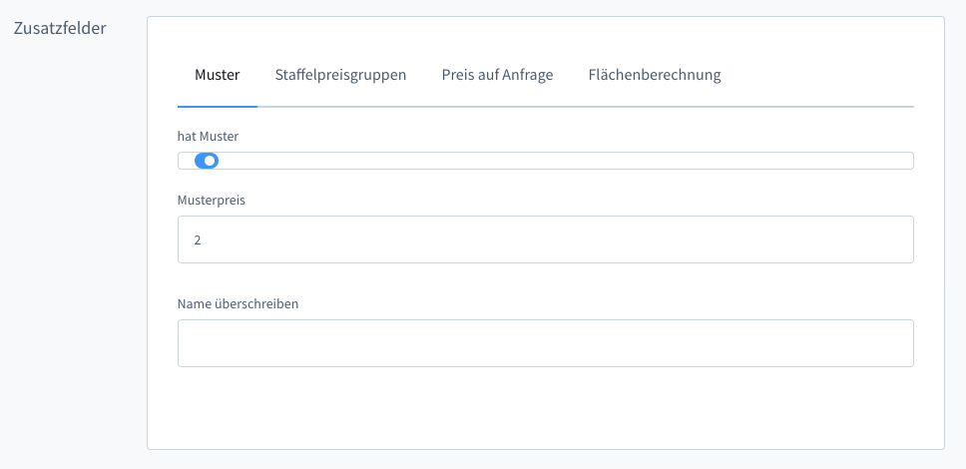Switch to the Muster tab

coord(217,75)
